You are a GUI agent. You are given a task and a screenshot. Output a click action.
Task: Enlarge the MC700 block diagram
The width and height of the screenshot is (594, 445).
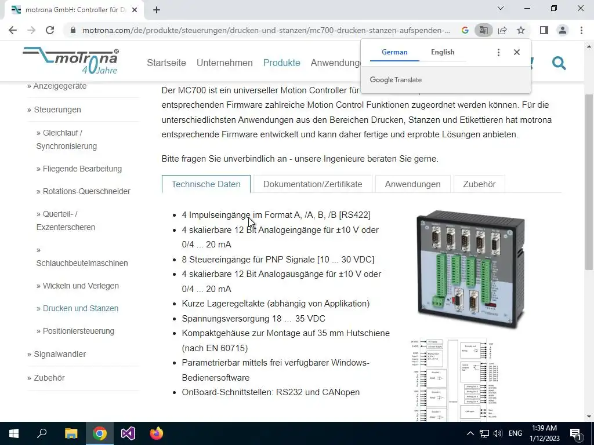pos(455,380)
